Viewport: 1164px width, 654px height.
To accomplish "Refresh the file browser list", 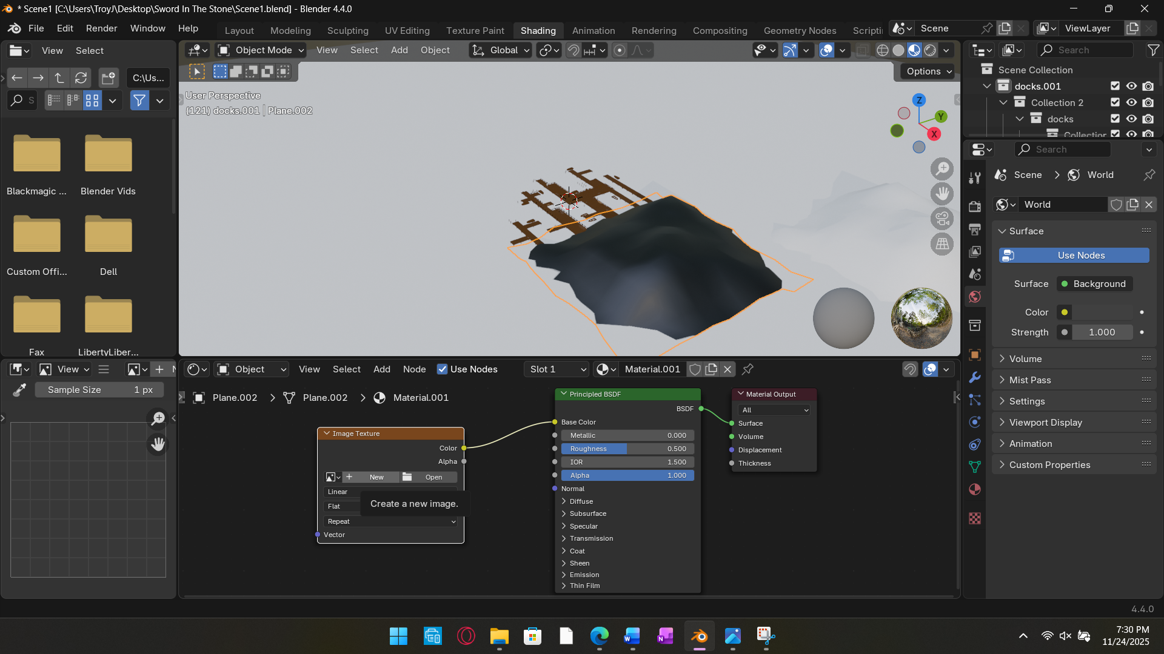I will click(81, 78).
